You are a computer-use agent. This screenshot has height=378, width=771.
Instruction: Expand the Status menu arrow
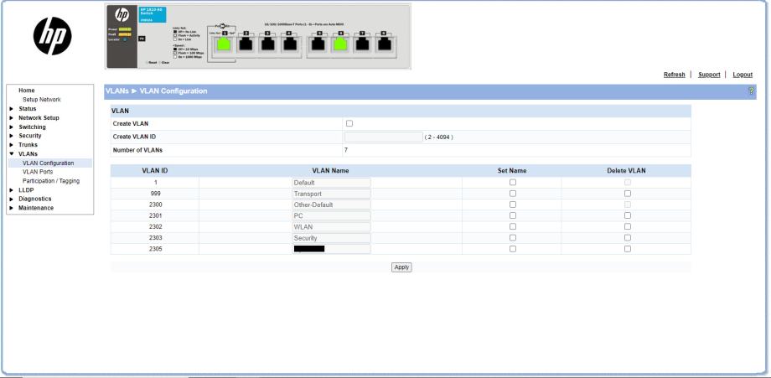11,108
